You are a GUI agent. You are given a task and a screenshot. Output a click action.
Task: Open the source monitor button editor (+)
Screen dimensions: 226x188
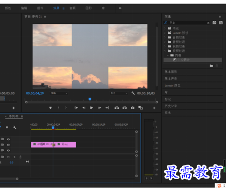[x=13, y=108]
